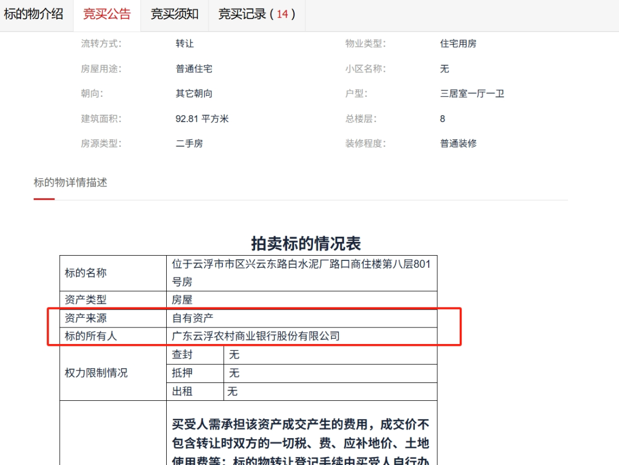
Task: Click the 92.81 平方米 building area value
Action: (202, 119)
